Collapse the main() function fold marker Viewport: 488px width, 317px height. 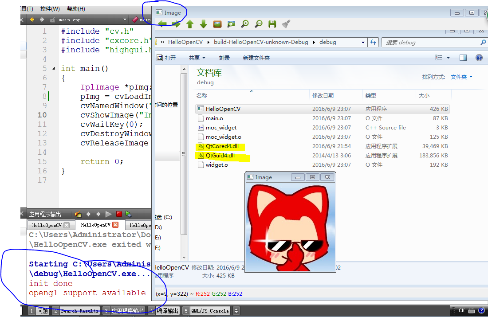(x=54, y=68)
